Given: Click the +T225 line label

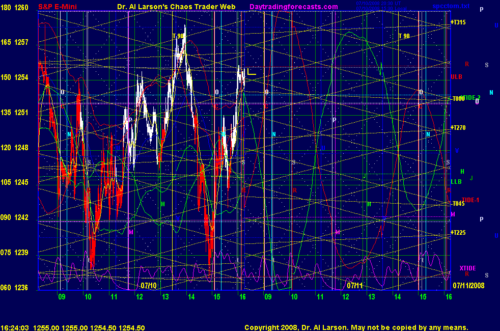Looking at the screenshot, I should tap(458, 233).
